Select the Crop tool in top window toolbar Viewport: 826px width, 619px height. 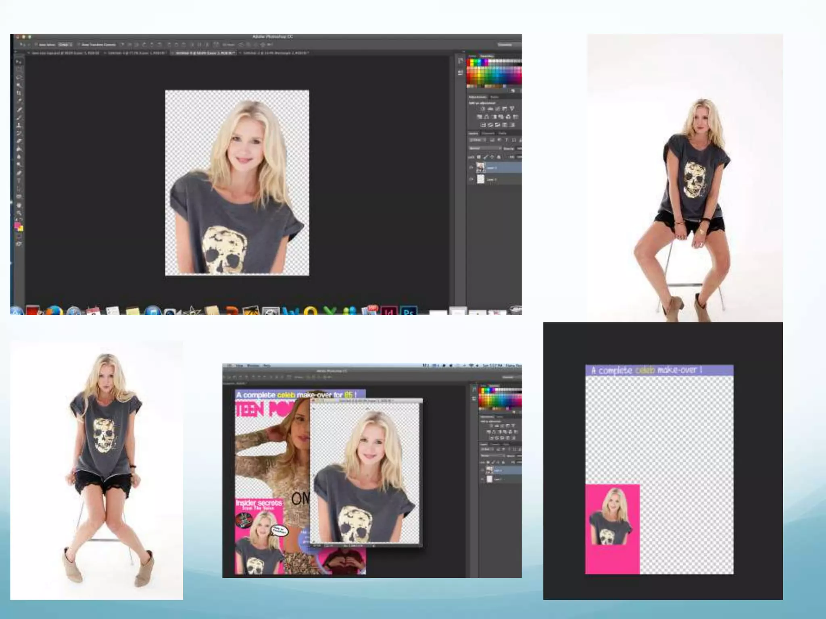click(19, 93)
